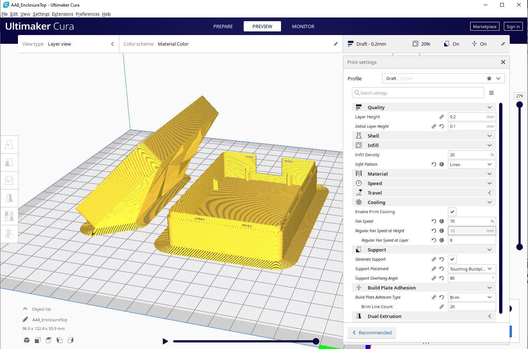The width and height of the screenshot is (528, 349).
Task: Click link icon beside Layer Height
Action: [x=442, y=117]
